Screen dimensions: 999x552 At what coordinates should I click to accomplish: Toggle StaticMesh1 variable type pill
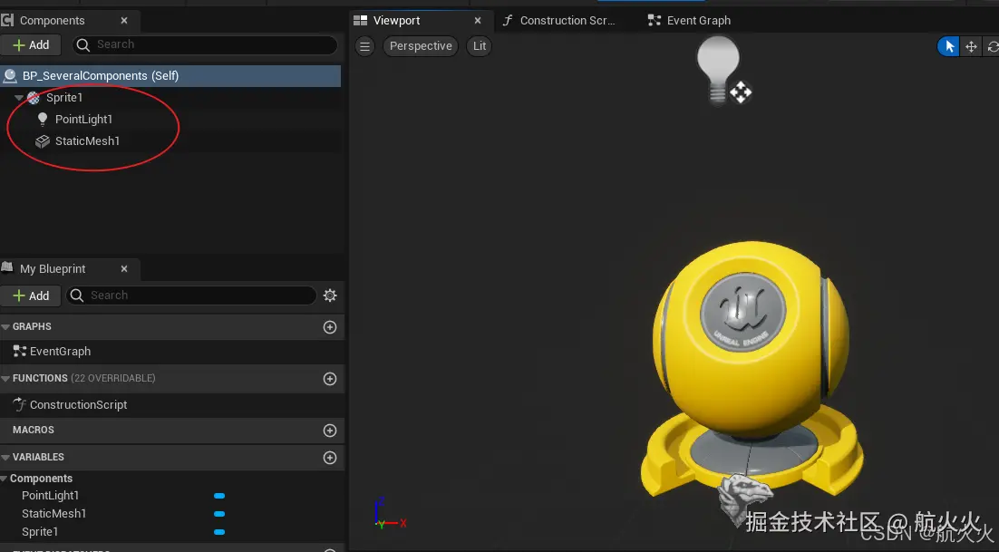coord(219,514)
